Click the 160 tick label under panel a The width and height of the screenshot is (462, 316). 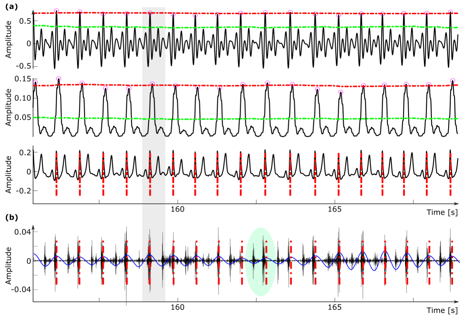[x=177, y=209]
